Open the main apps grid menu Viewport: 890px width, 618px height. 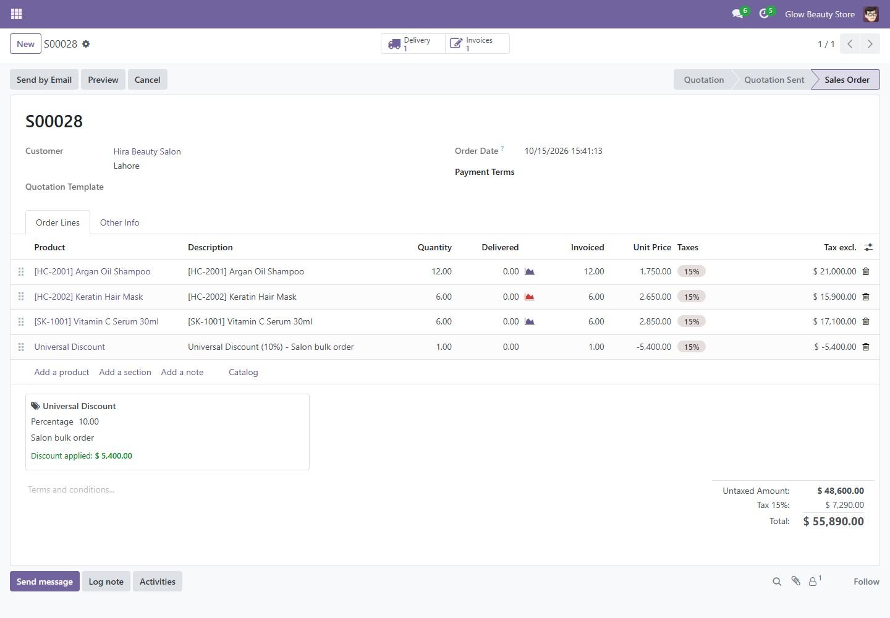[x=17, y=14]
